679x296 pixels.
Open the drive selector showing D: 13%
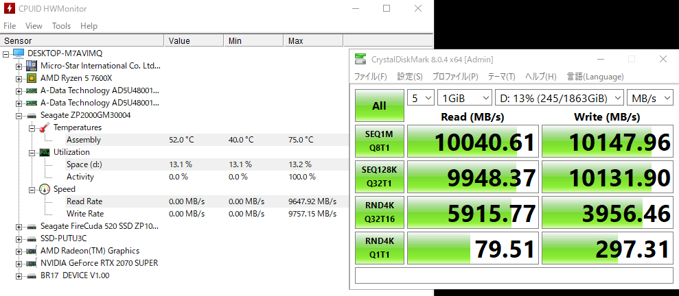tap(560, 98)
